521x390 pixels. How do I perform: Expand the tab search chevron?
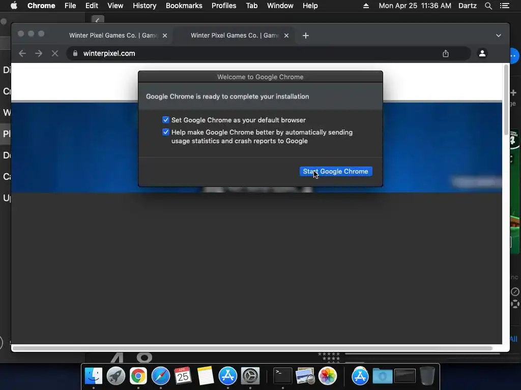pyautogui.click(x=499, y=36)
